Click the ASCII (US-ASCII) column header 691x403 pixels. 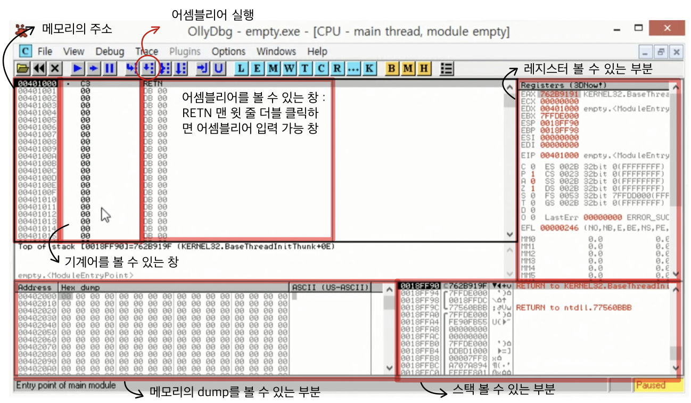(x=330, y=287)
